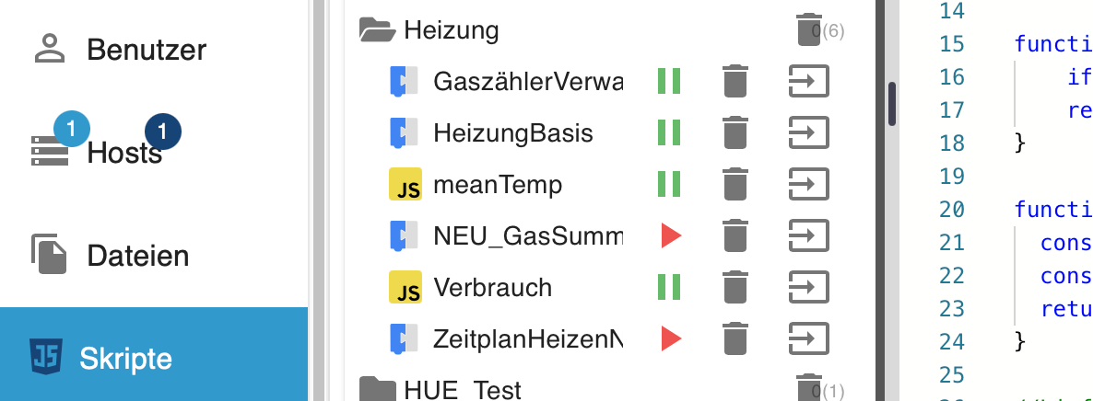
Task: Delete the Heizung folder
Action: (808, 29)
